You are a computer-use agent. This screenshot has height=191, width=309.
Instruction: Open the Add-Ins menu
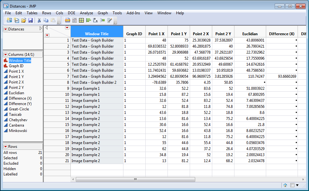click(x=133, y=13)
